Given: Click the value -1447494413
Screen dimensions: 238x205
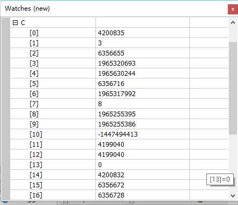Looking at the screenshot, I should [x=118, y=135].
